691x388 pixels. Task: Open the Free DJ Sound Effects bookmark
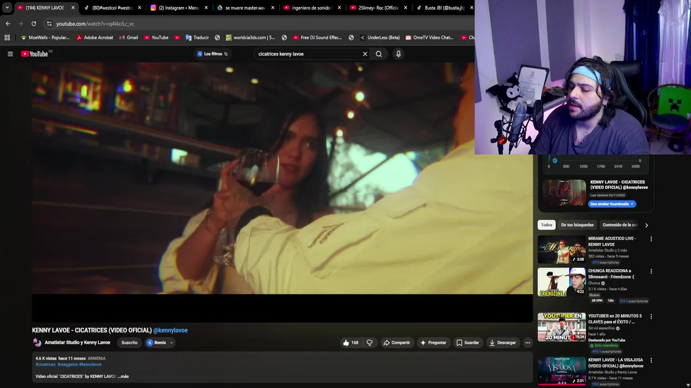click(317, 38)
